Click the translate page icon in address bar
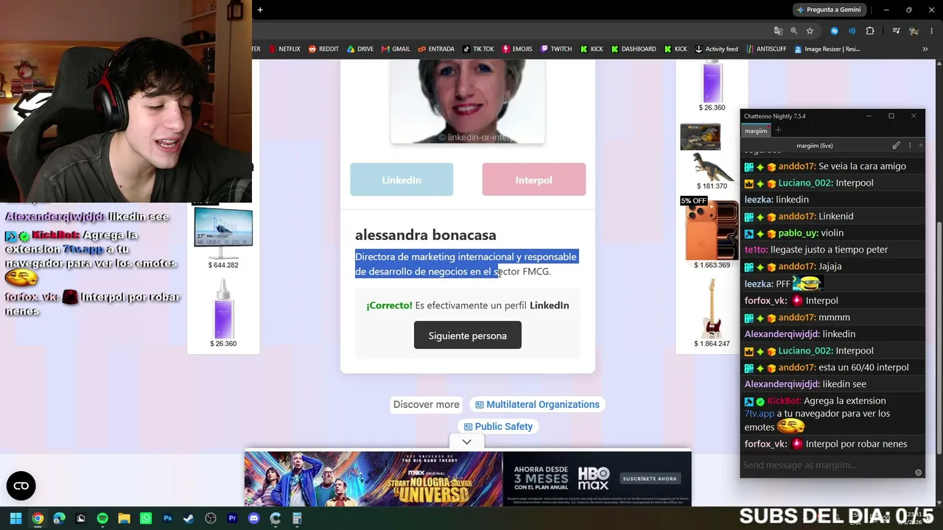 pyautogui.click(x=778, y=31)
